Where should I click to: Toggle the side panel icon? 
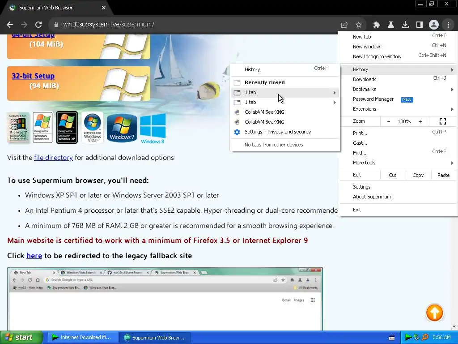420,25
